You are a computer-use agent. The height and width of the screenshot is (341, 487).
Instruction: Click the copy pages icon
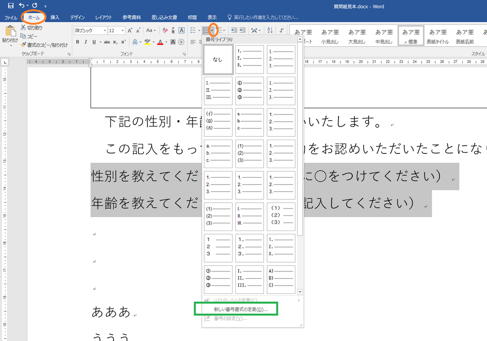pyautogui.click(x=23, y=37)
